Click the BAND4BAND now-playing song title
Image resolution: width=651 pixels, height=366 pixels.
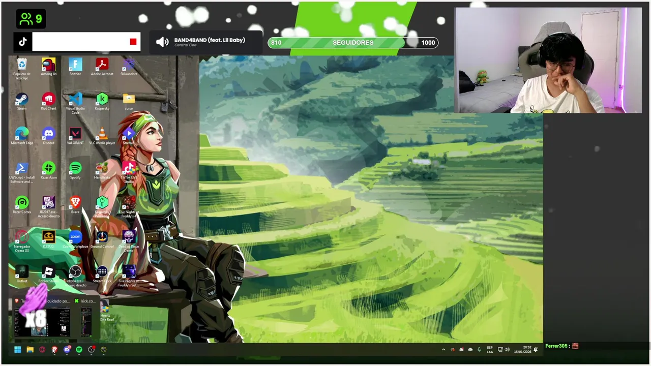(210, 40)
